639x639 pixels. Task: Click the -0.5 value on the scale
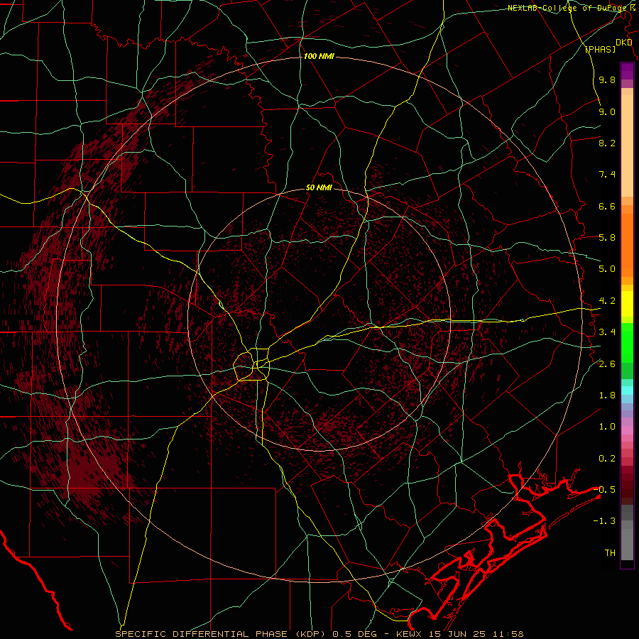[605, 490]
